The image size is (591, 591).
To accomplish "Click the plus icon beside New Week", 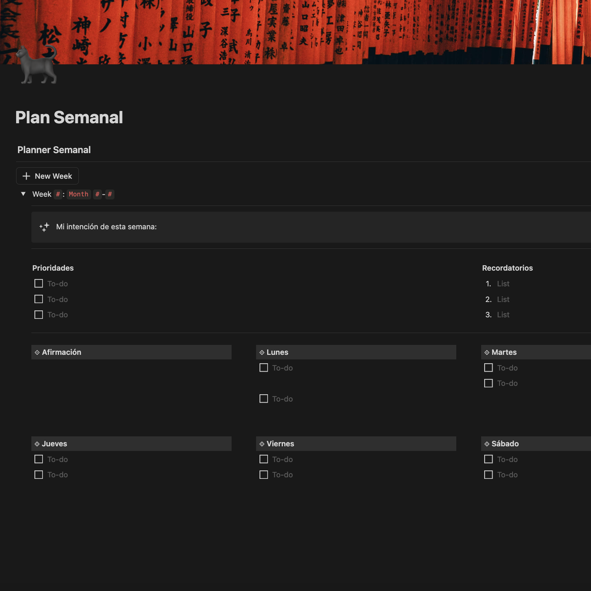I will 26,176.
